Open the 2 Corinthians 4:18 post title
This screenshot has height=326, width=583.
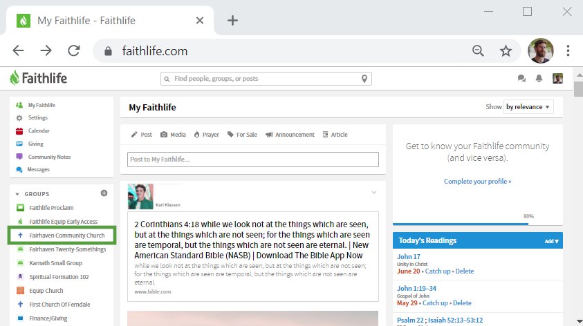pyautogui.click(x=252, y=240)
